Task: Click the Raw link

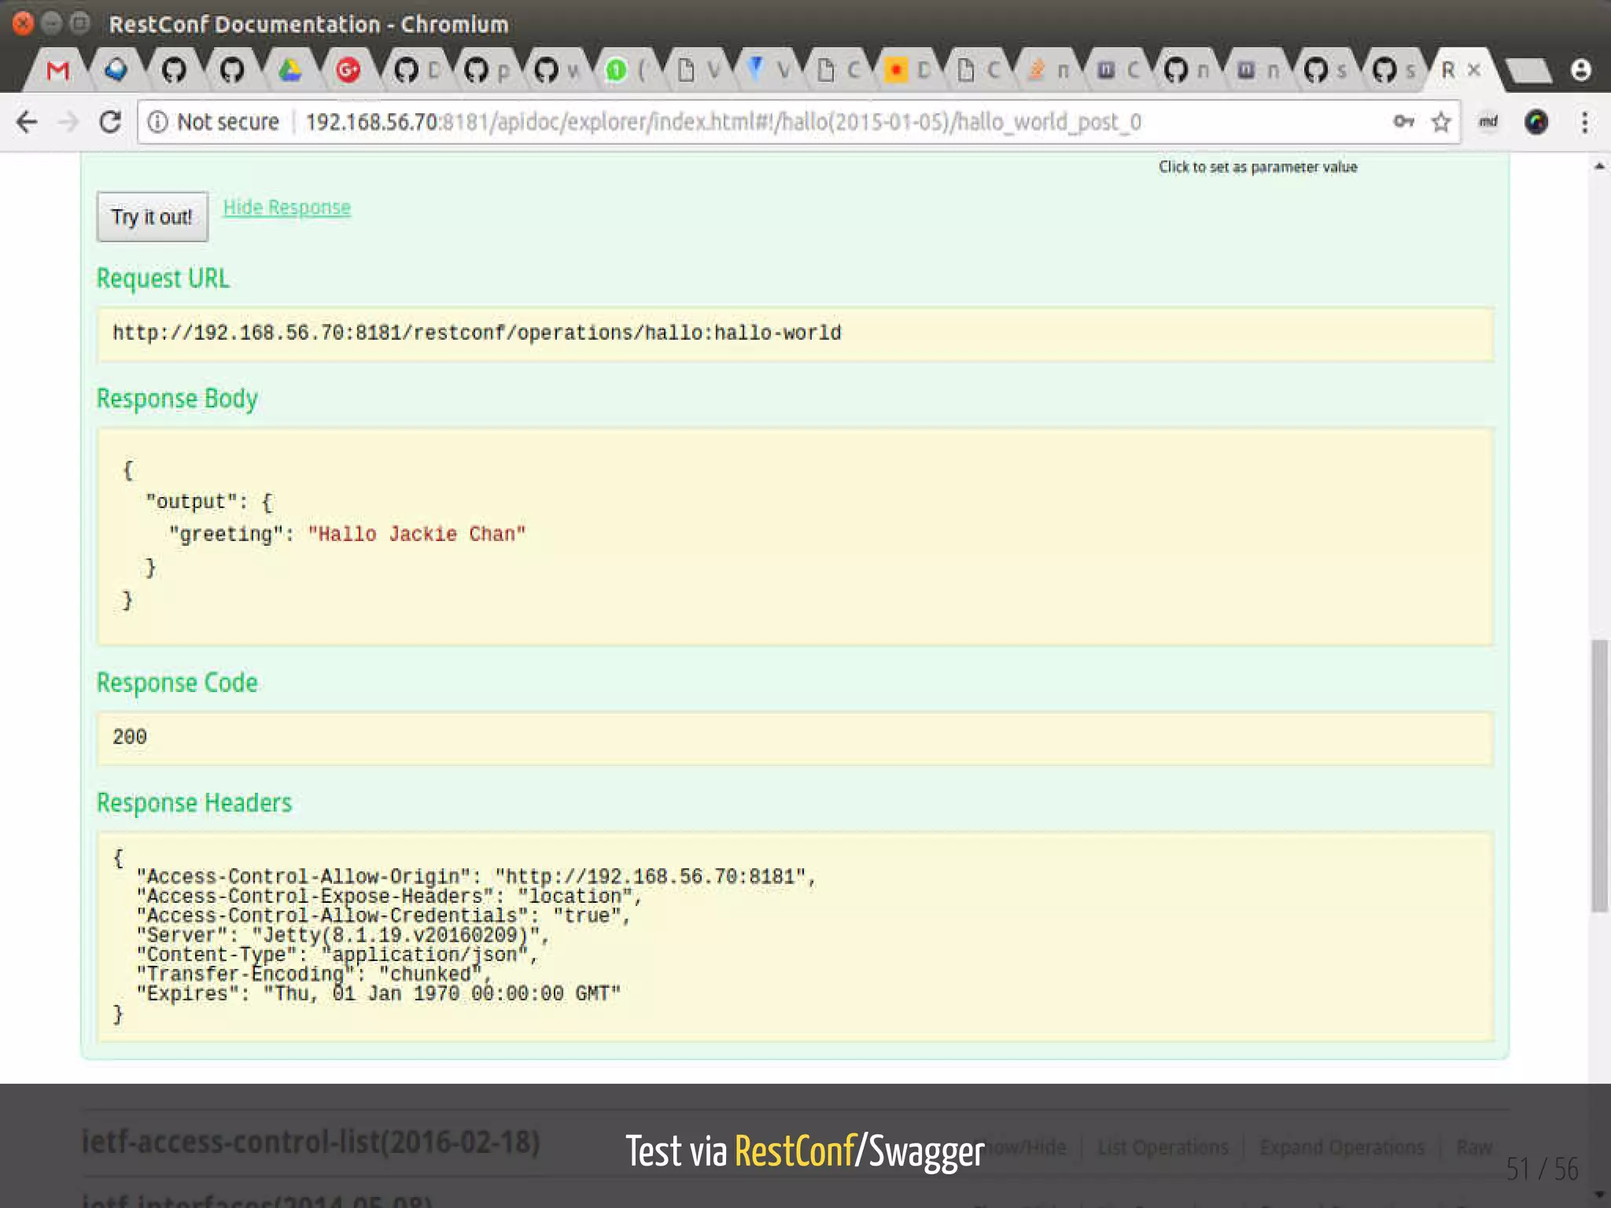Action: (1474, 1147)
